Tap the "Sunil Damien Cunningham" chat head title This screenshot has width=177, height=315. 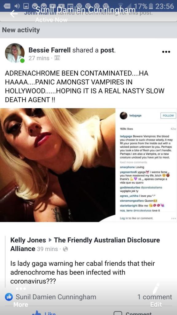pyautogui.click(x=85, y=9)
